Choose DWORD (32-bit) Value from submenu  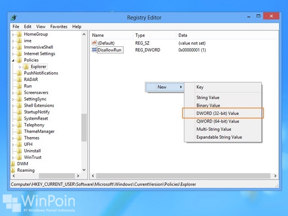(x=223, y=113)
